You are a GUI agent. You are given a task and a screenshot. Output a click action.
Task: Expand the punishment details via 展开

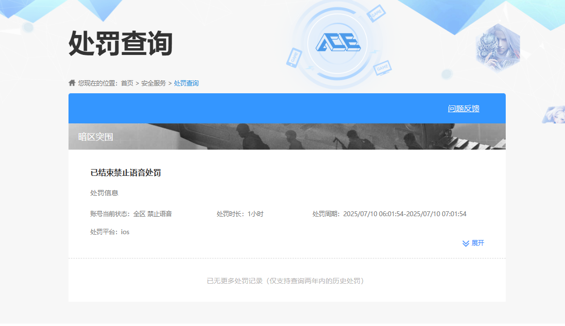pos(478,243)
